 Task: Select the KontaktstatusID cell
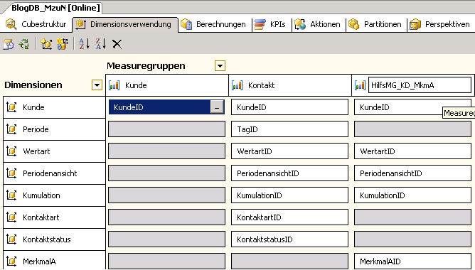289,239
